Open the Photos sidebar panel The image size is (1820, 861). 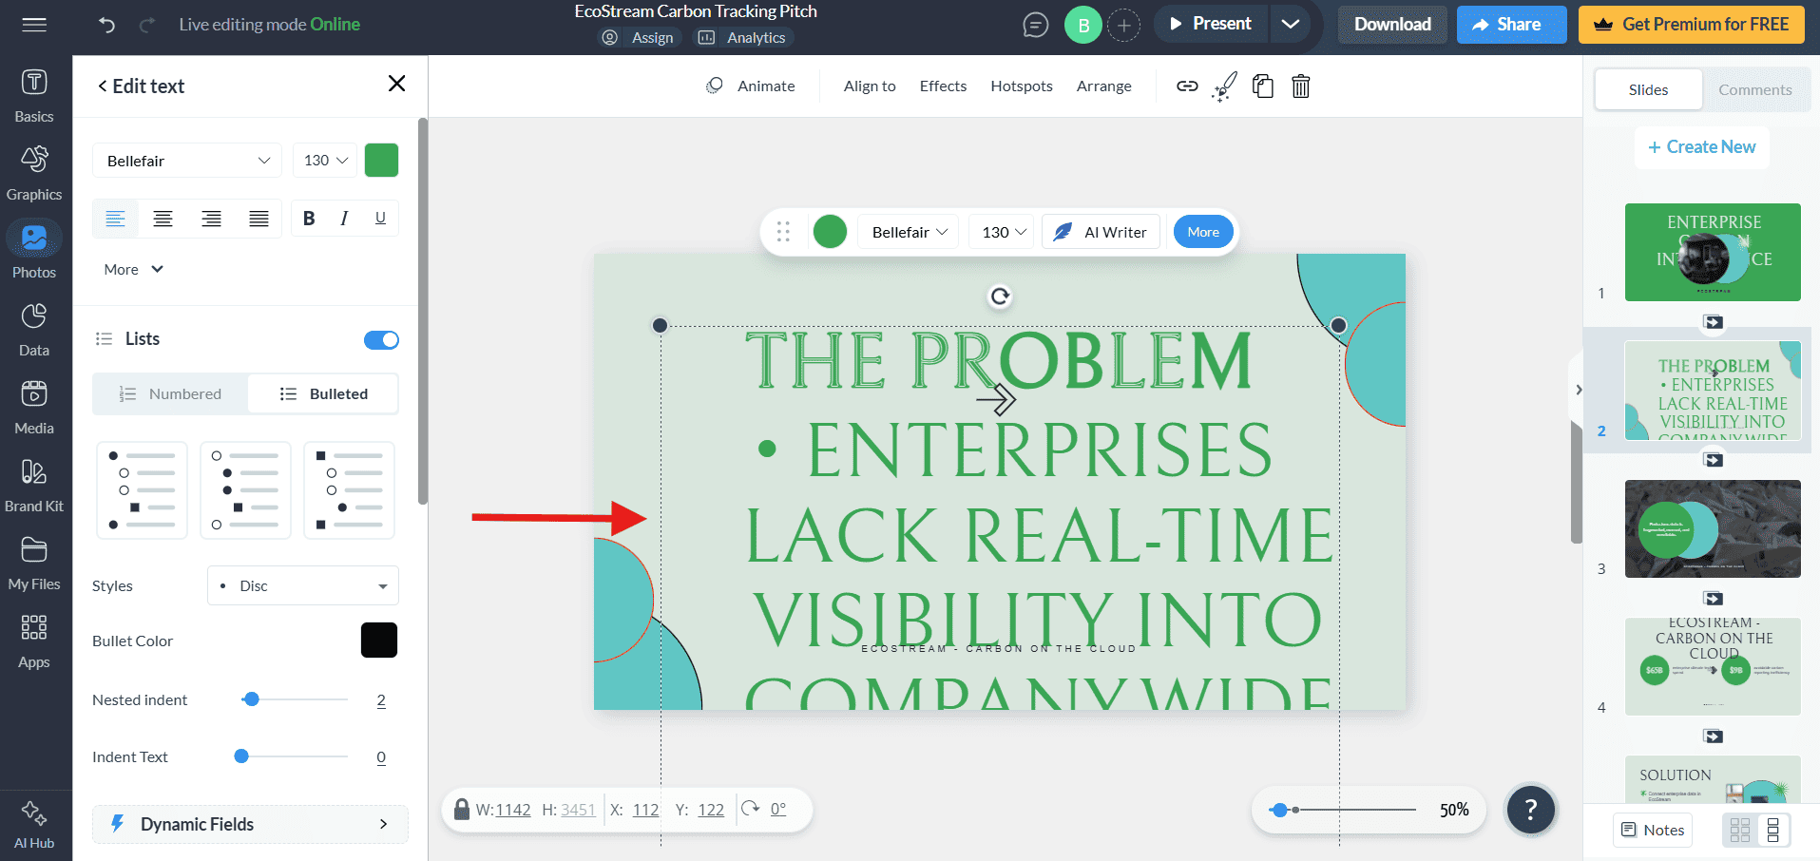point(34,251)
